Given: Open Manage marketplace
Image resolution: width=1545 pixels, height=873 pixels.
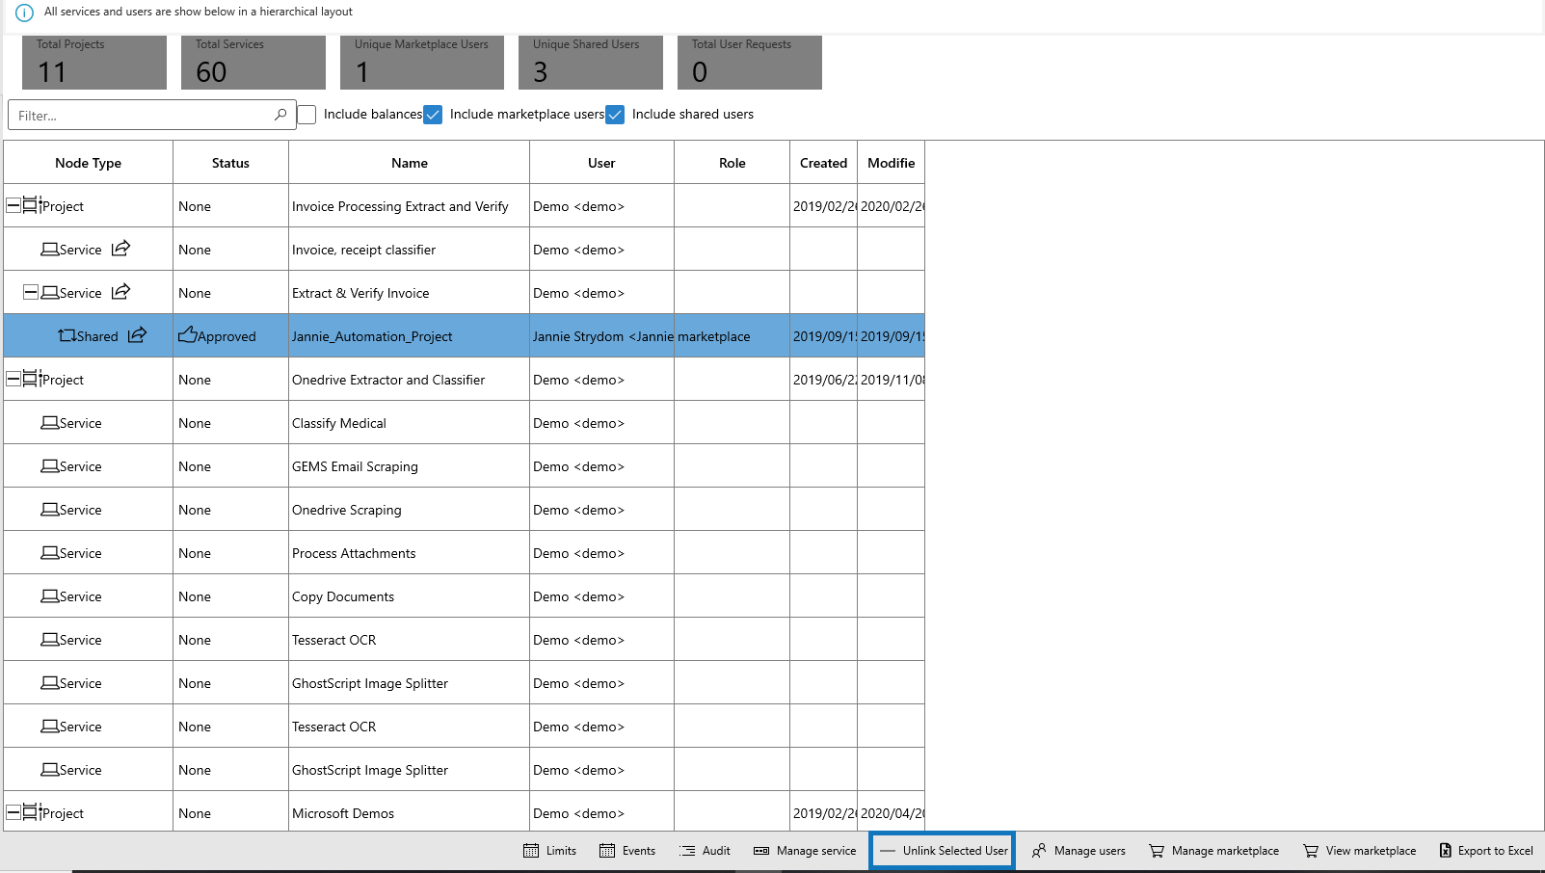Looking at the screenshot, I should 1213,851.
